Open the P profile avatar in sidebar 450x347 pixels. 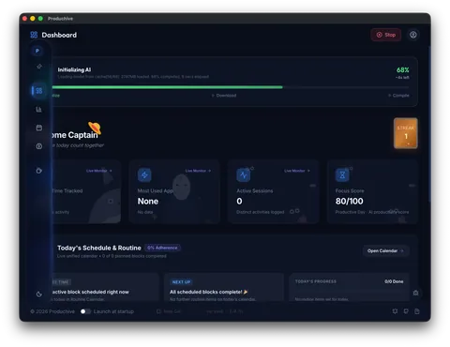pyautogui.click(x=37, y=51)
